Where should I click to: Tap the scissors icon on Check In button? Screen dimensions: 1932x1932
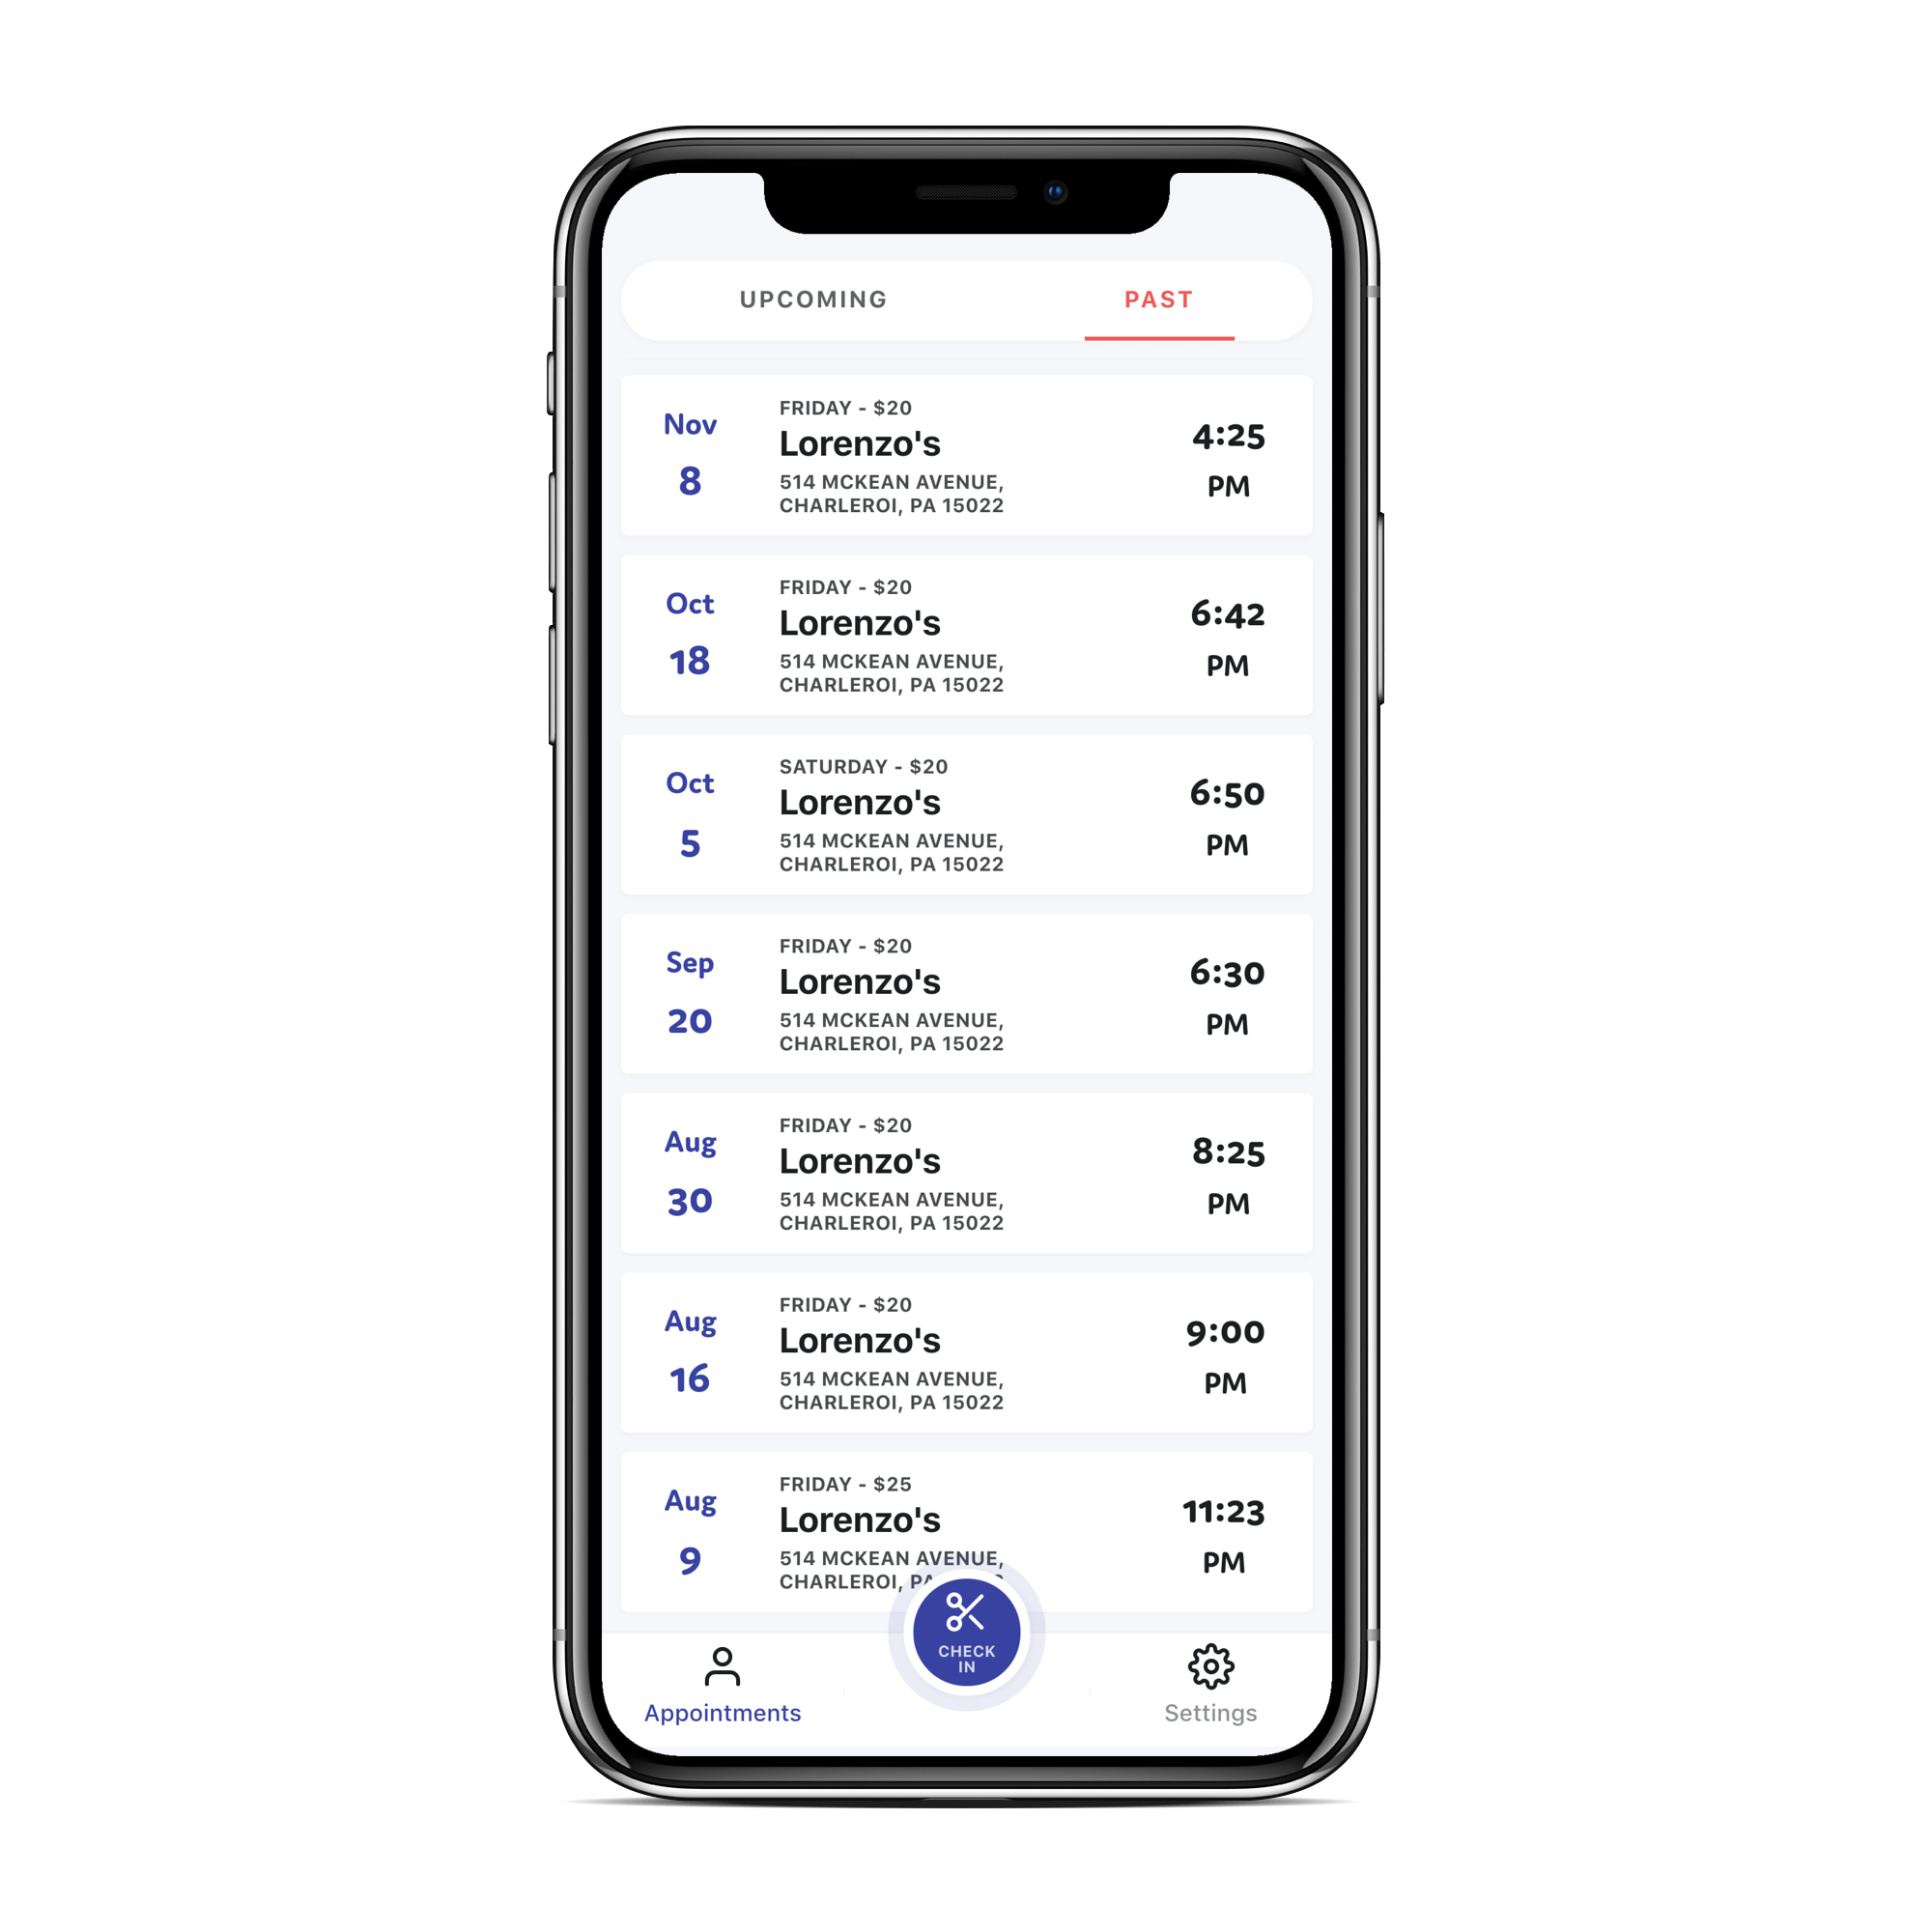[964, 1610]
